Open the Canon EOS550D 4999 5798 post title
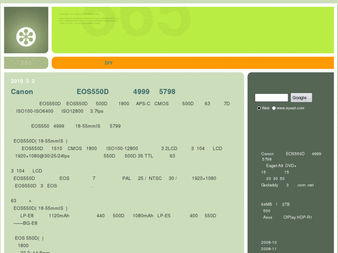 tap(93, 92)
